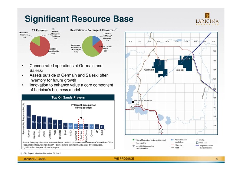Viewport: 242px width, 171px height.
Task: Click the "2P Reserves" chart title
Action: tap(40, 30)
